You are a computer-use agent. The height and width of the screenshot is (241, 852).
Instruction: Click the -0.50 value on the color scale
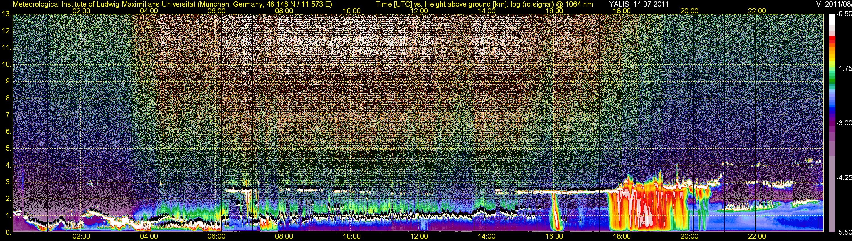pyautogui.click(x=844, y=14)
